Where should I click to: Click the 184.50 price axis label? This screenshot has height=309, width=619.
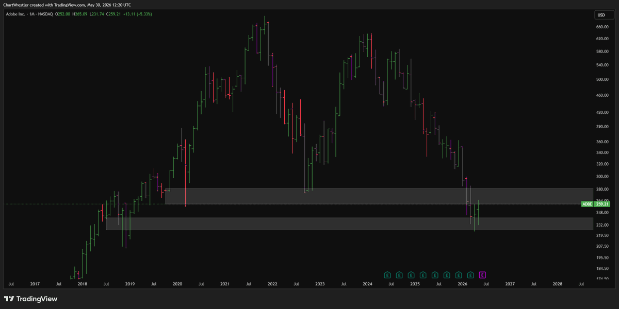pos(603,269)
